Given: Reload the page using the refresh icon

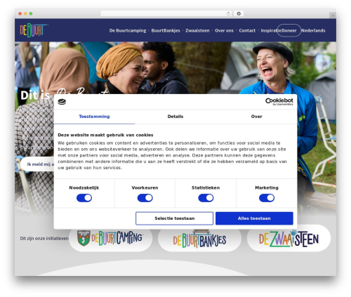Looking at the screenshot, I should pyautogui.click(x=228, y=14).
